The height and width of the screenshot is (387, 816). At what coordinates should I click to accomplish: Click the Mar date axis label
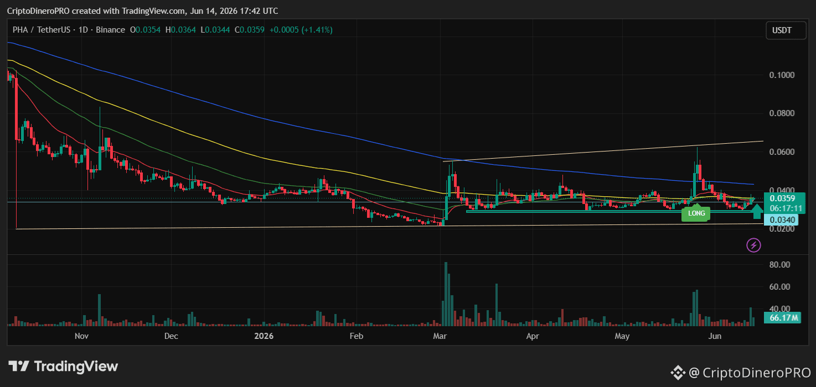click(440, 336)
